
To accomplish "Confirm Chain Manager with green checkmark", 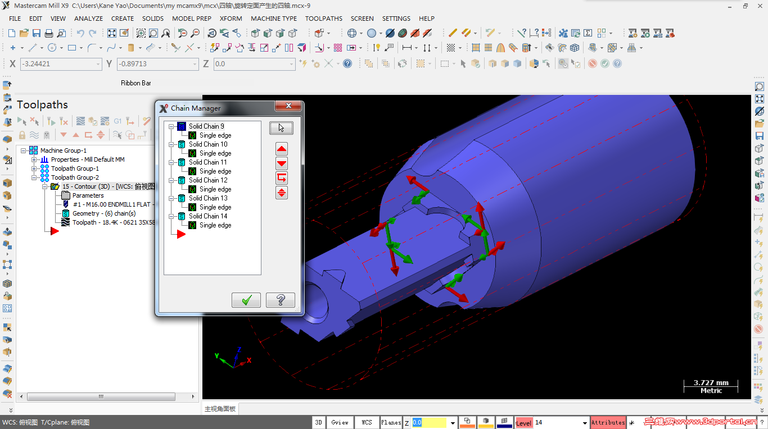I will click(246, 300).
